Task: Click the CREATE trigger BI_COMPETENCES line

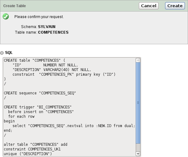Action: point(38,107)
